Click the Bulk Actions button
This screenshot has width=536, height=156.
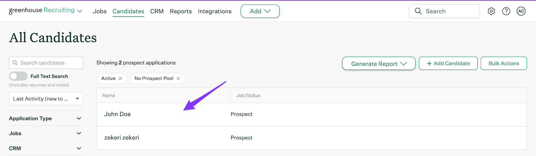coord(504,63)
